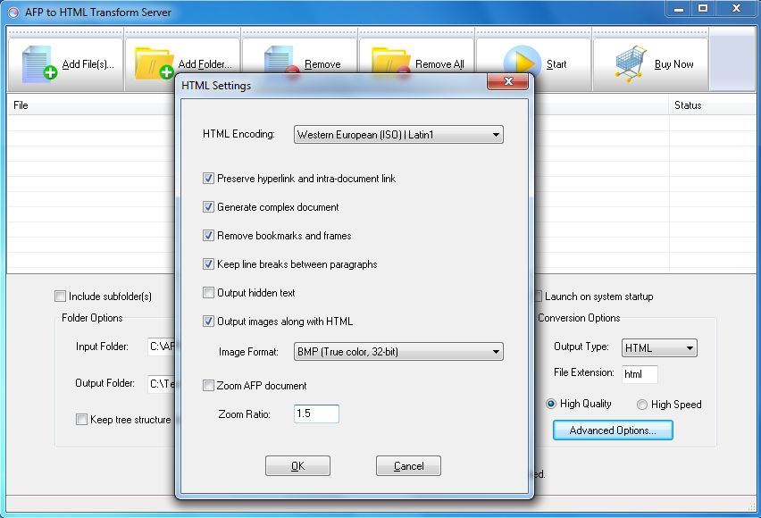Click the Remove toolbar label

[x=322, y=64]
